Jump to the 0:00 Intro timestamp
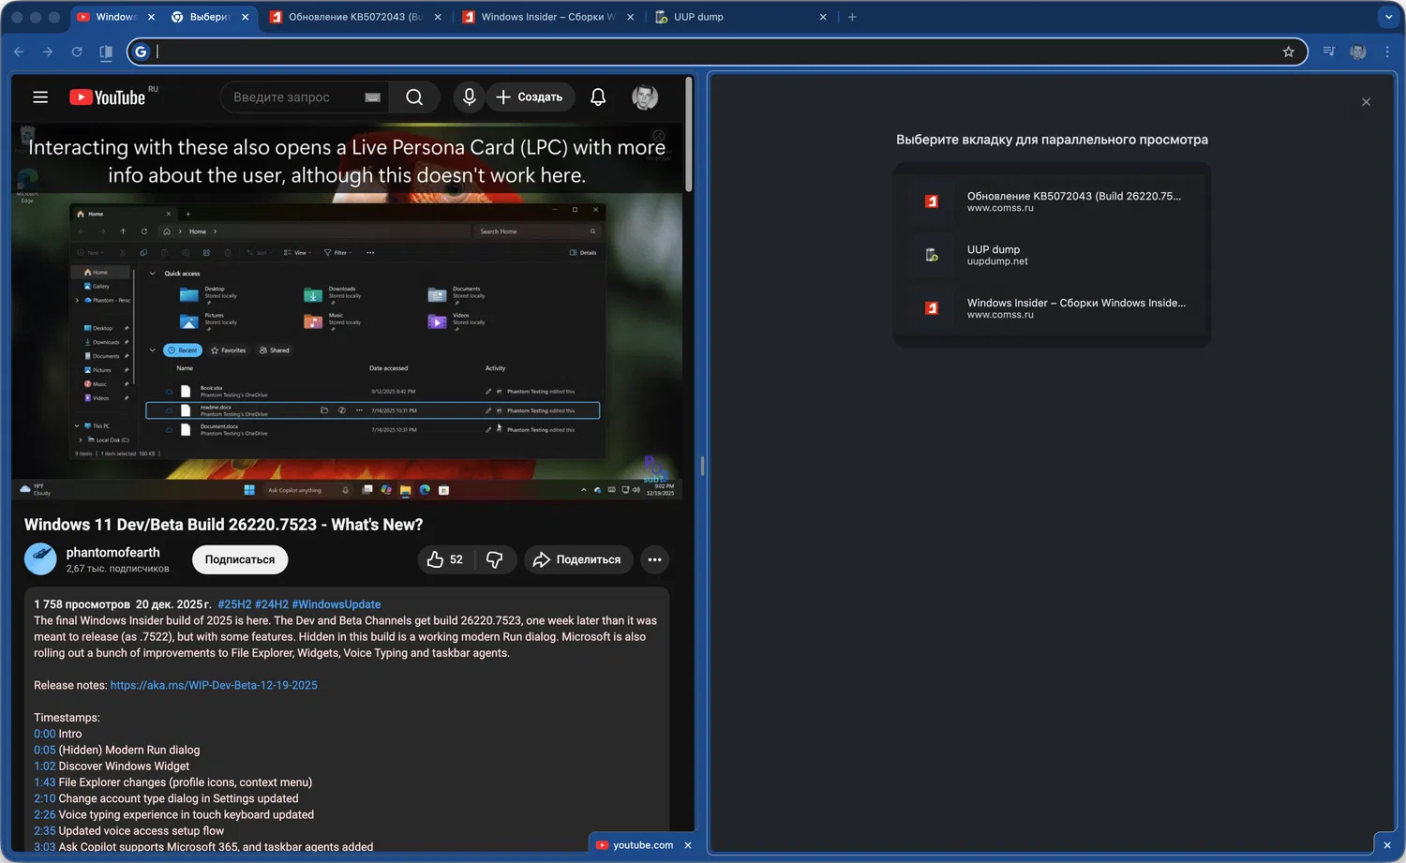Image resolution: width=1406 pixels, height=863 pixels. point(45,734)
